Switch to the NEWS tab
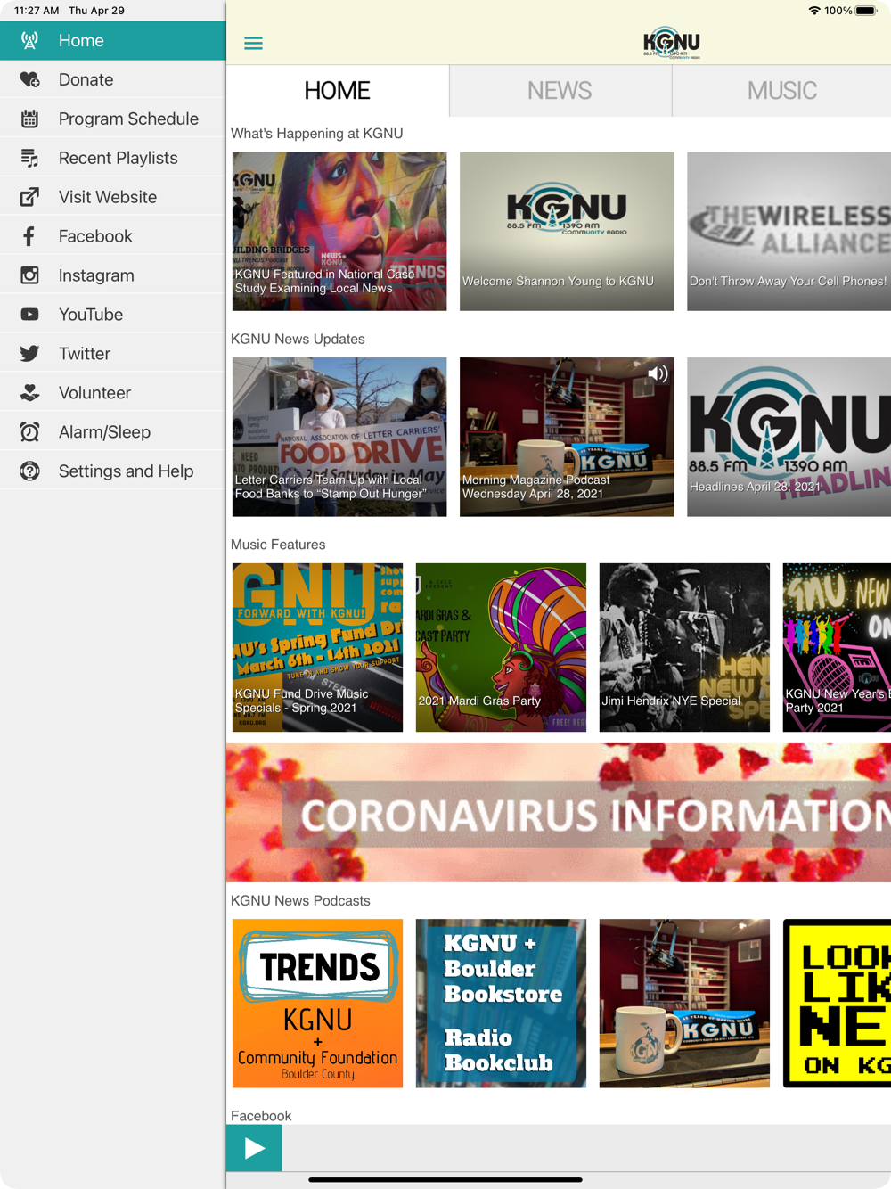 (x=560, y=91)
